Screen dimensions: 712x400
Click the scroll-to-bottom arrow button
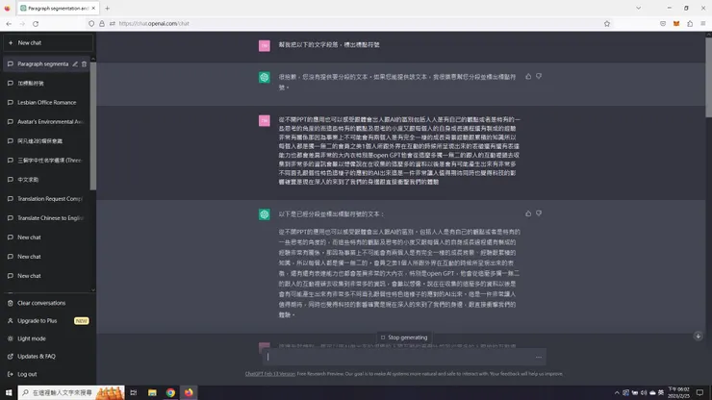coord(698,336)
